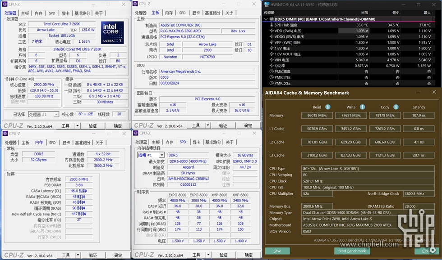Open the 工具 dropdown arrow in the CPU-Z memory window
442x260 pixels.
78,255
